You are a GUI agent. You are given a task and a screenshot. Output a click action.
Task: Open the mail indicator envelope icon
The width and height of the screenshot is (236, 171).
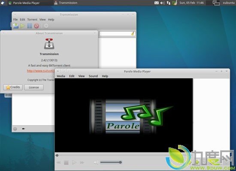[157, 3]
